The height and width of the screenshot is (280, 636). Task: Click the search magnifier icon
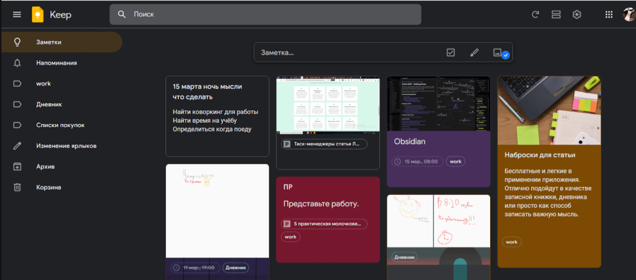(122, 14)
